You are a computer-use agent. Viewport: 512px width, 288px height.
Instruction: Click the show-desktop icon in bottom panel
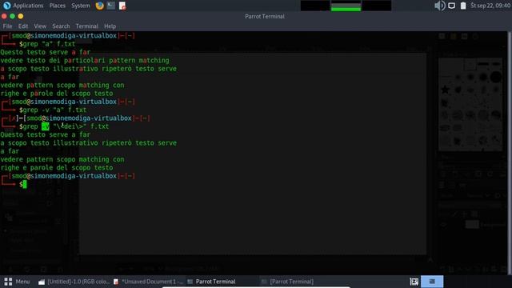pyautogui.click(x=414, y=282)
